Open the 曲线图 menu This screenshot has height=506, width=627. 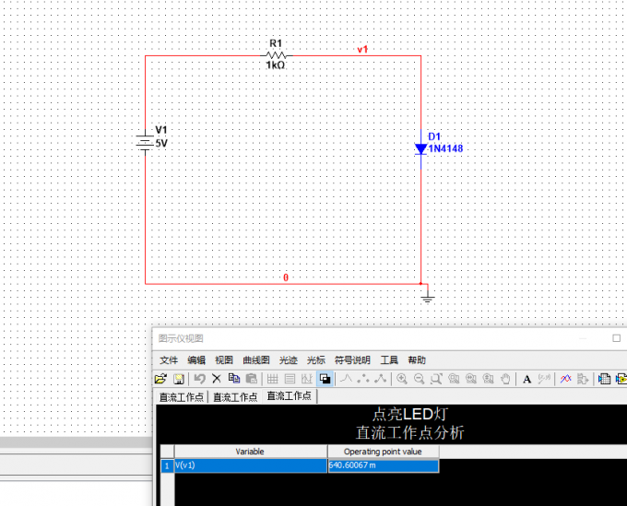tap(256, 360)
